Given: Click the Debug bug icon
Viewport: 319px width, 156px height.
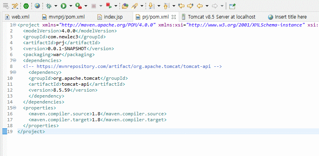Looking at the screenshot, I should click(49, 6).
